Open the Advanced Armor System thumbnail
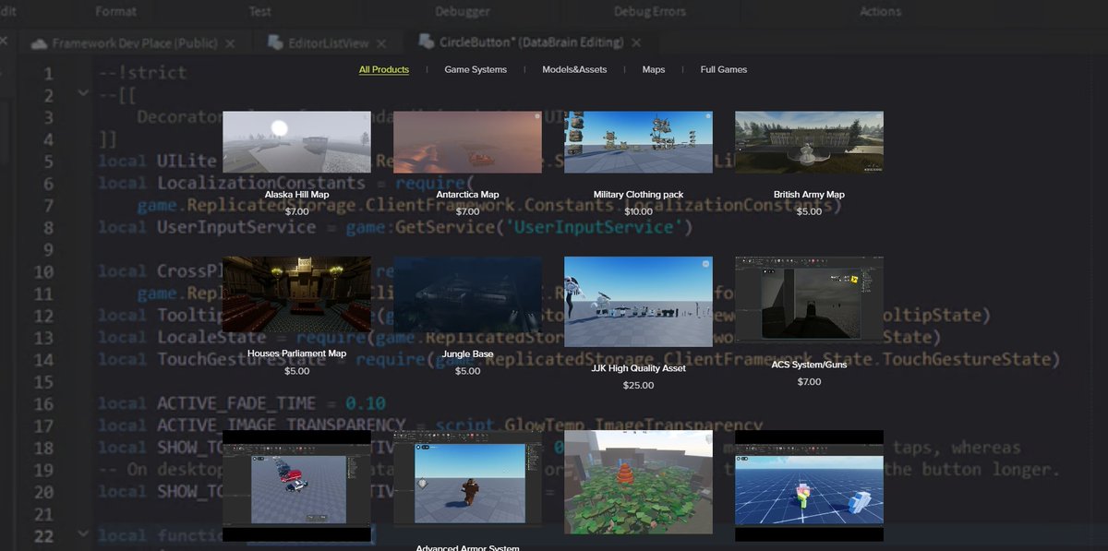This screenshot has height=551, width=1108. point(467,479)
